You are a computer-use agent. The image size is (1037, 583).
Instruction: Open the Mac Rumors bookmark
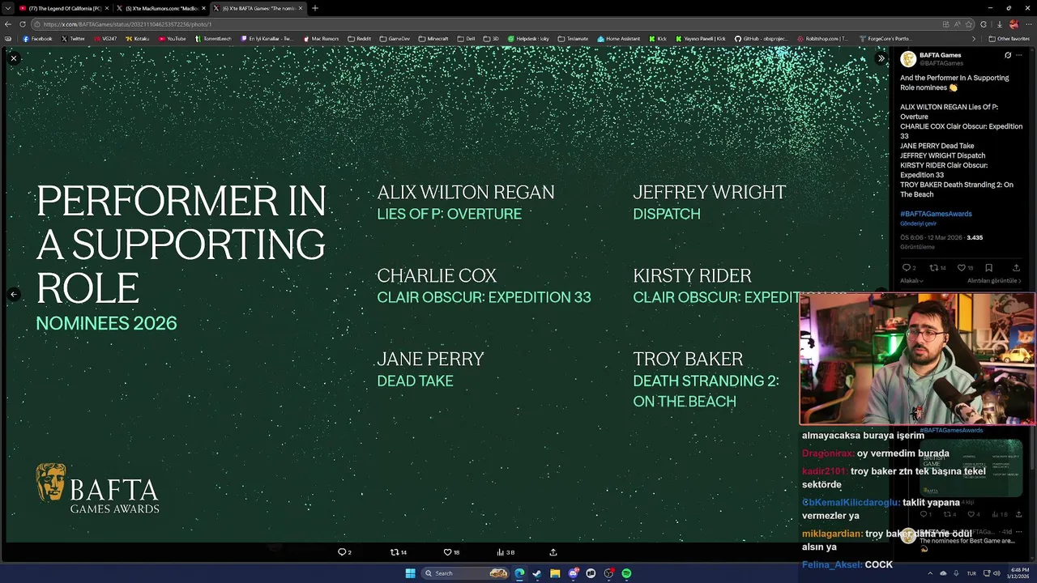pos(321,38)
